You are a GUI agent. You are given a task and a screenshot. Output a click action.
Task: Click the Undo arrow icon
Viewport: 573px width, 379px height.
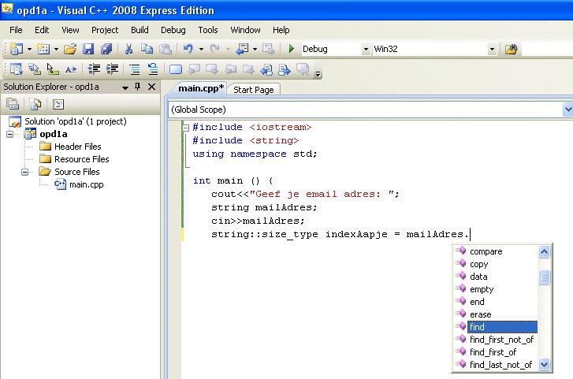(x=188, y=49)
